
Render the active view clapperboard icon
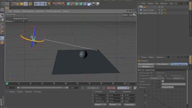54,4
